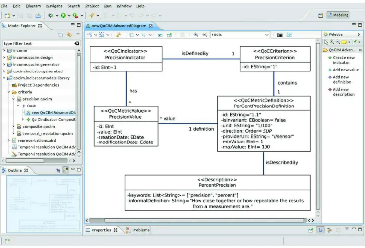Click the Open Perspective icon beside Modeling

coord(321,15)
